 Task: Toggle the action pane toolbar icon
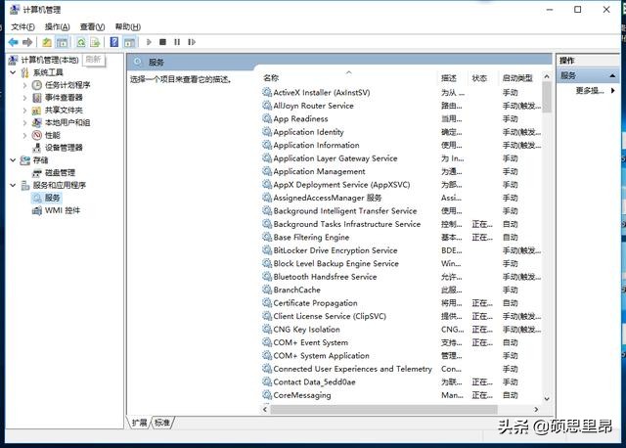(x=129, y=42)
